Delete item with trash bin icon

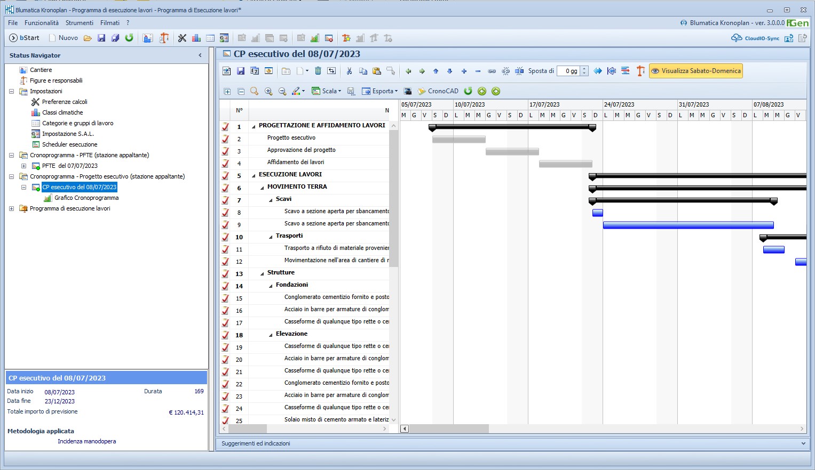318,71
